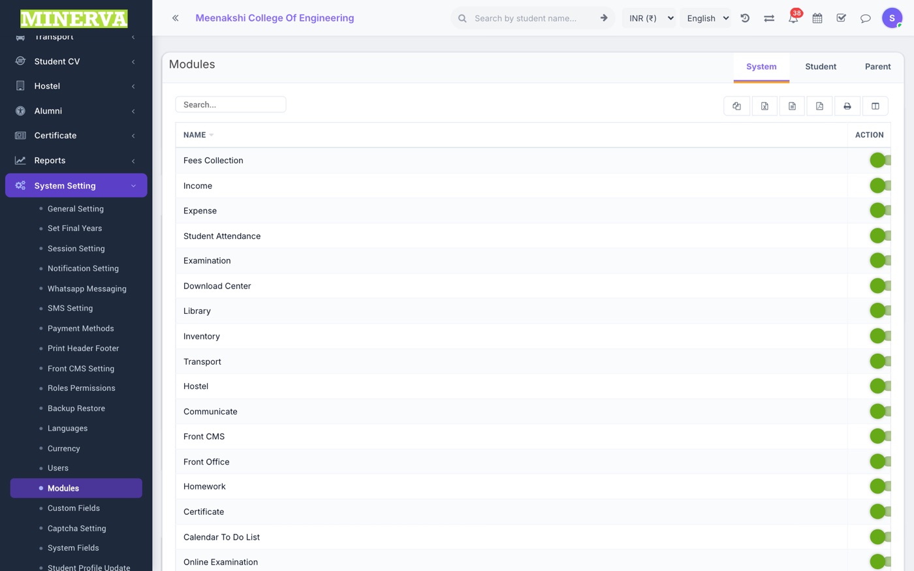Toggle Inventory module switch
This screenshot has height=571, width=914.
[880, 336]
